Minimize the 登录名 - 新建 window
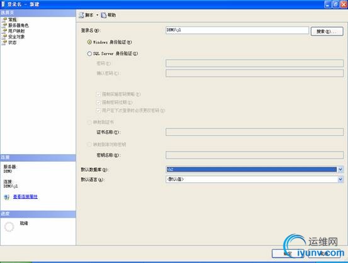Viewport: 348px width, 263px height. (x=328, y=4)
